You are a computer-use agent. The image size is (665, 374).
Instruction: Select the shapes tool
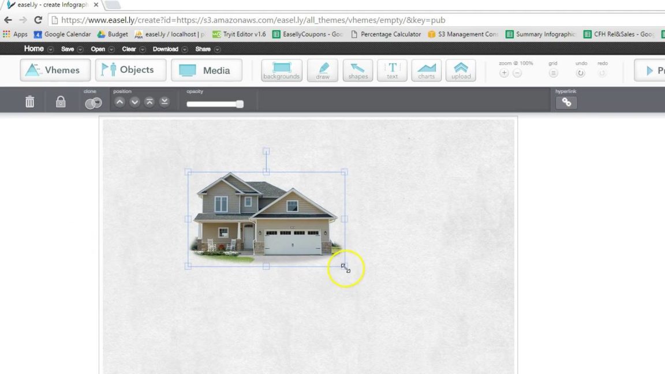click(x=357, y=70)
